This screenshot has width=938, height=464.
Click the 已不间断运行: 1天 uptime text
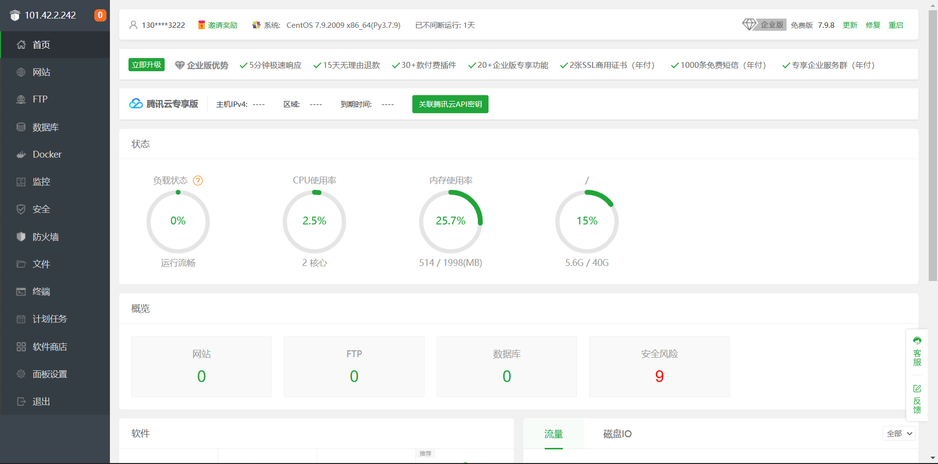[445, 25]
